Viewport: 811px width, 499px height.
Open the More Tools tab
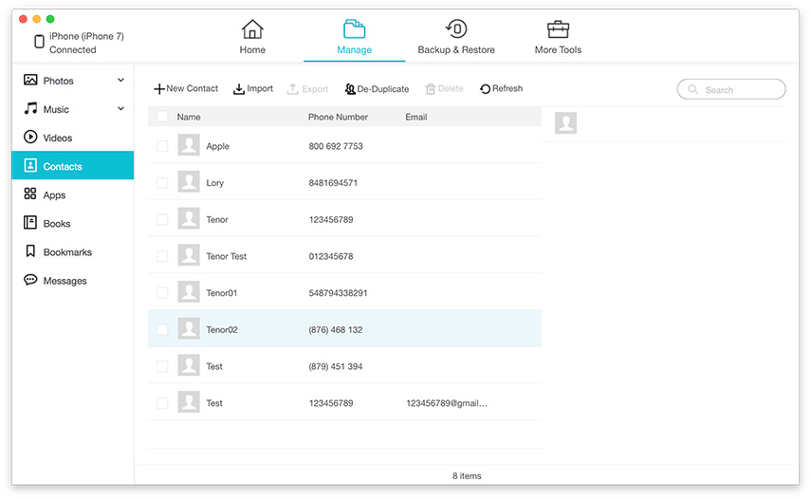coord(558,37)
